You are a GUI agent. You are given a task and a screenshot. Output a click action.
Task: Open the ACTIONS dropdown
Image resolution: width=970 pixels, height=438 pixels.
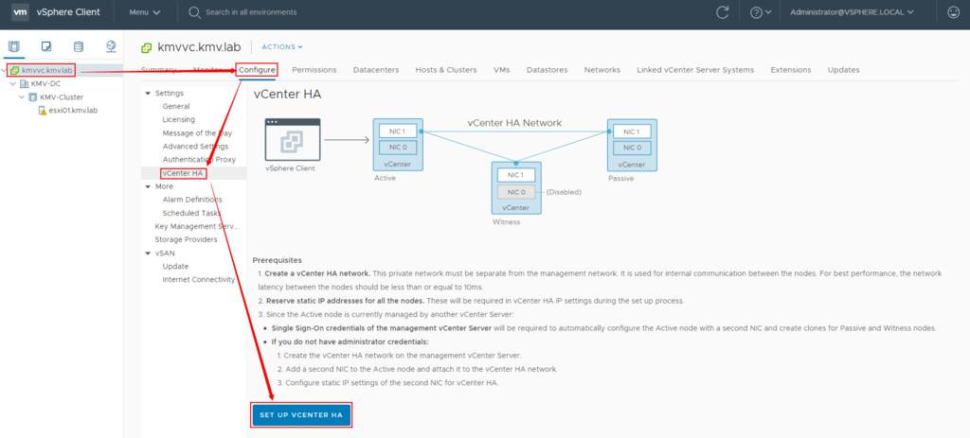[x=282, y=47]
